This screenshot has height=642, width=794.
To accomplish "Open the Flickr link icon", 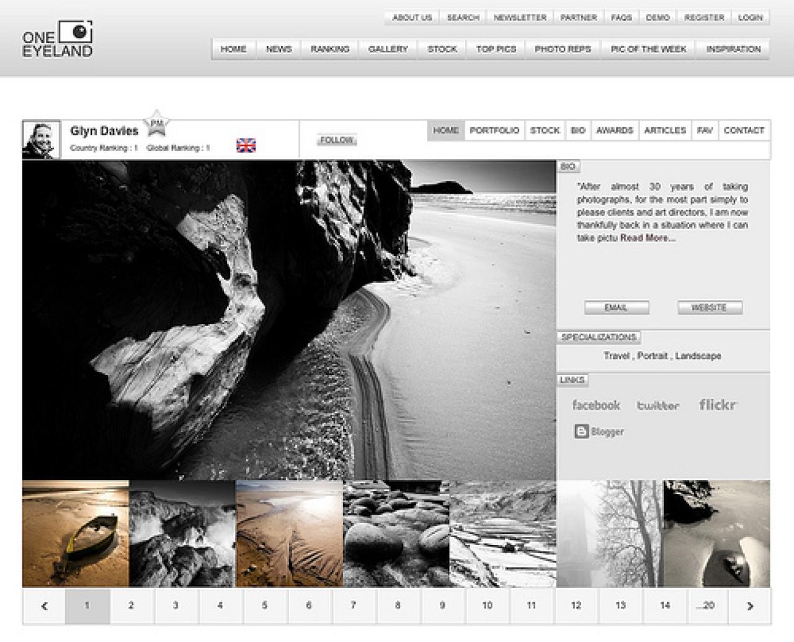I will [x=717, y=405].
